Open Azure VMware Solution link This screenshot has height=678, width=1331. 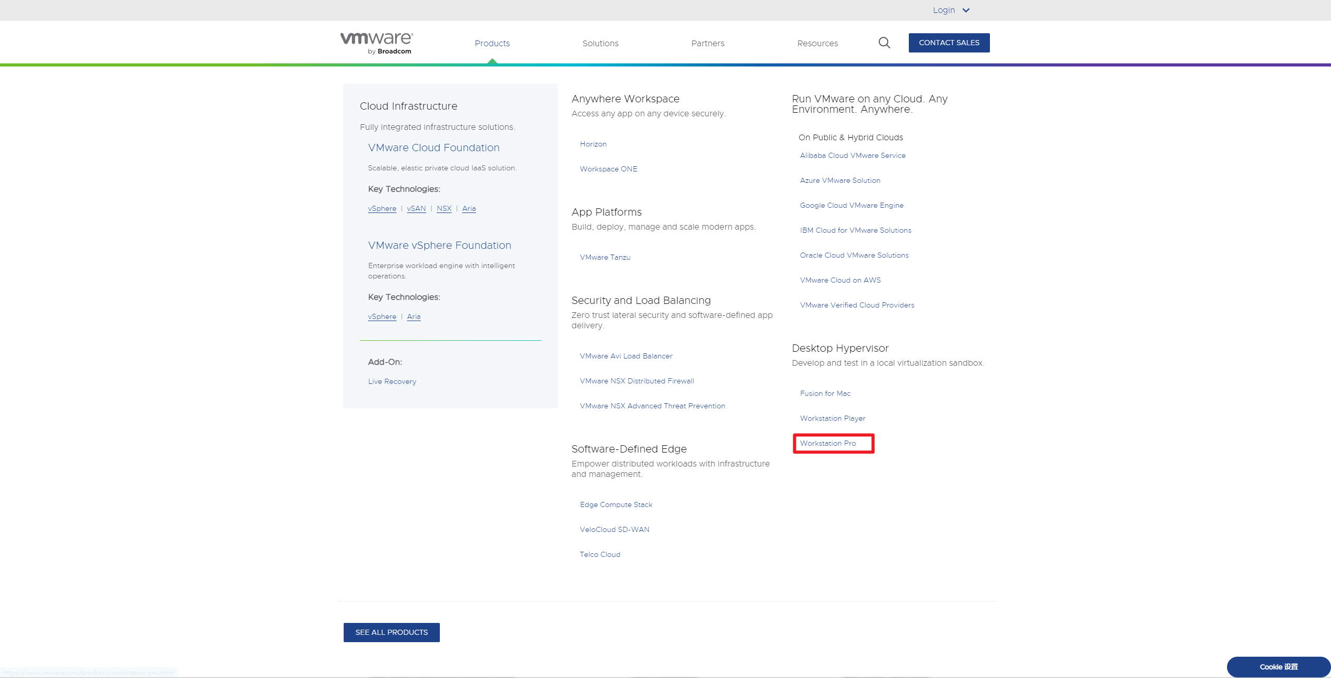840,180
